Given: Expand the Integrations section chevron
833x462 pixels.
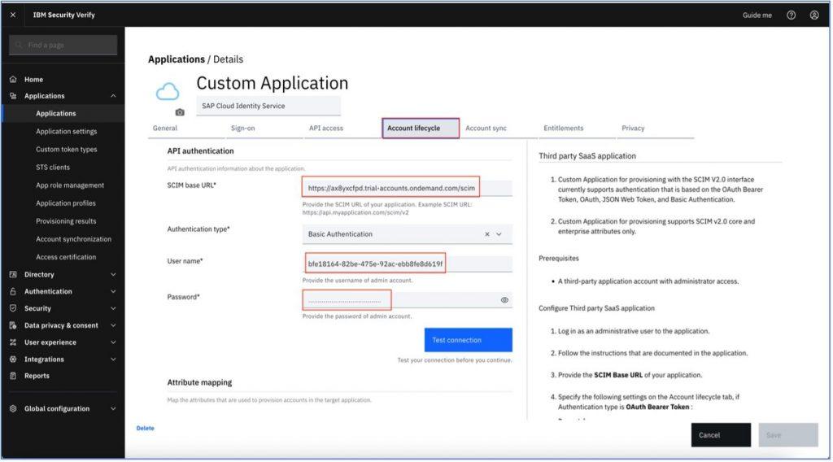Looking at the screenshot, I should pyautogui.click(x=113, y=360).
